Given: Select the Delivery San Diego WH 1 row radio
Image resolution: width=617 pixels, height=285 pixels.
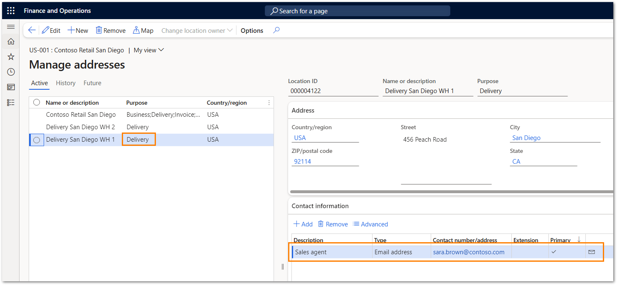Looking at the screenshot, I should tap(37, 140).
